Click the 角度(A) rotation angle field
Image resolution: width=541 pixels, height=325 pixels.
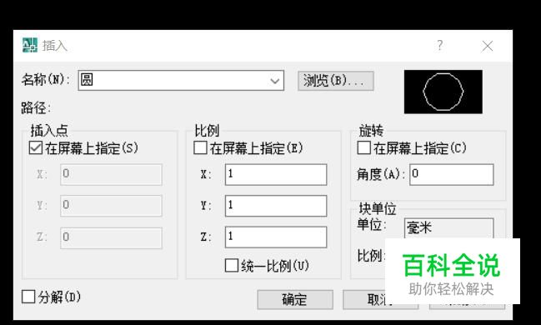pyautogui.click(x=452, y=174)
